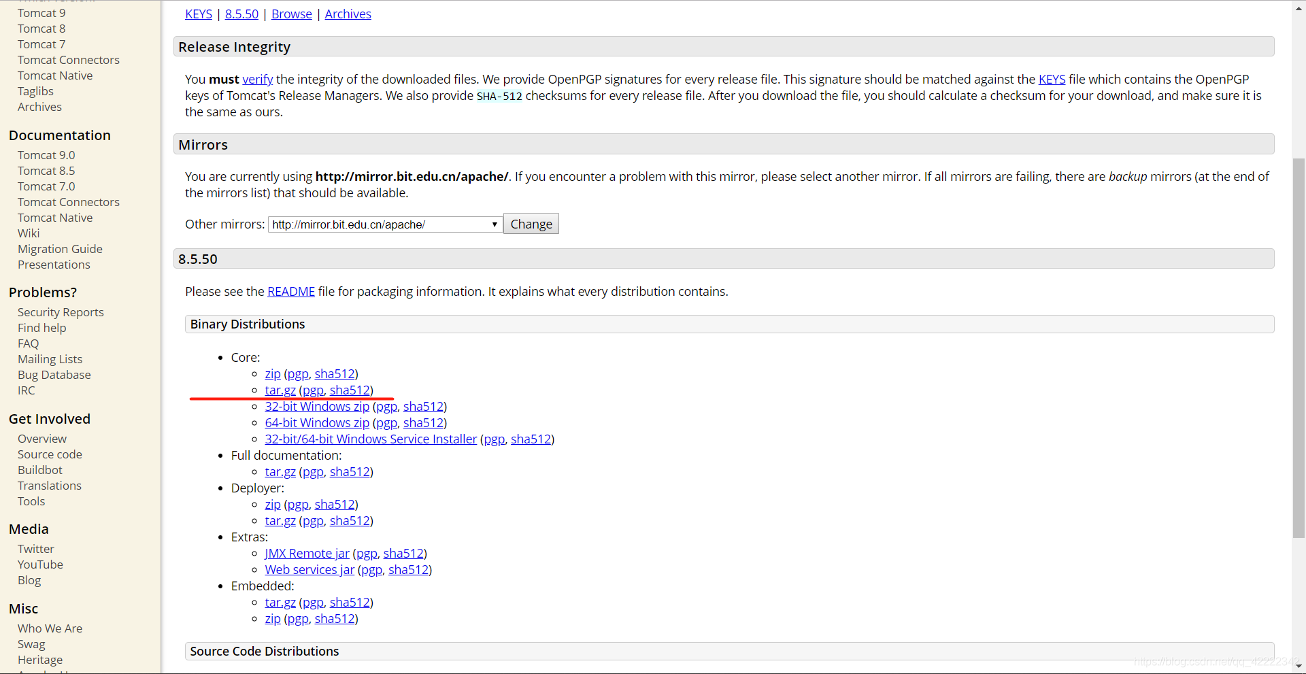Open Find help link
This screenshot has height=674, width=1306.
(x=42, y=328)
